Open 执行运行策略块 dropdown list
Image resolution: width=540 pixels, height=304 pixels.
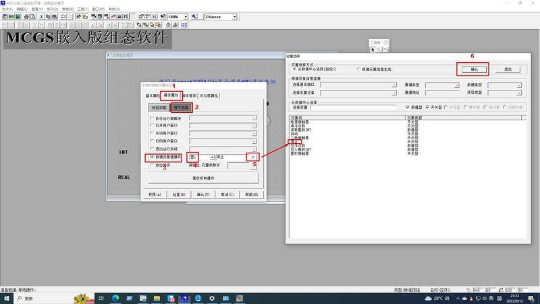pyautogui.click(x=254, y=118)
